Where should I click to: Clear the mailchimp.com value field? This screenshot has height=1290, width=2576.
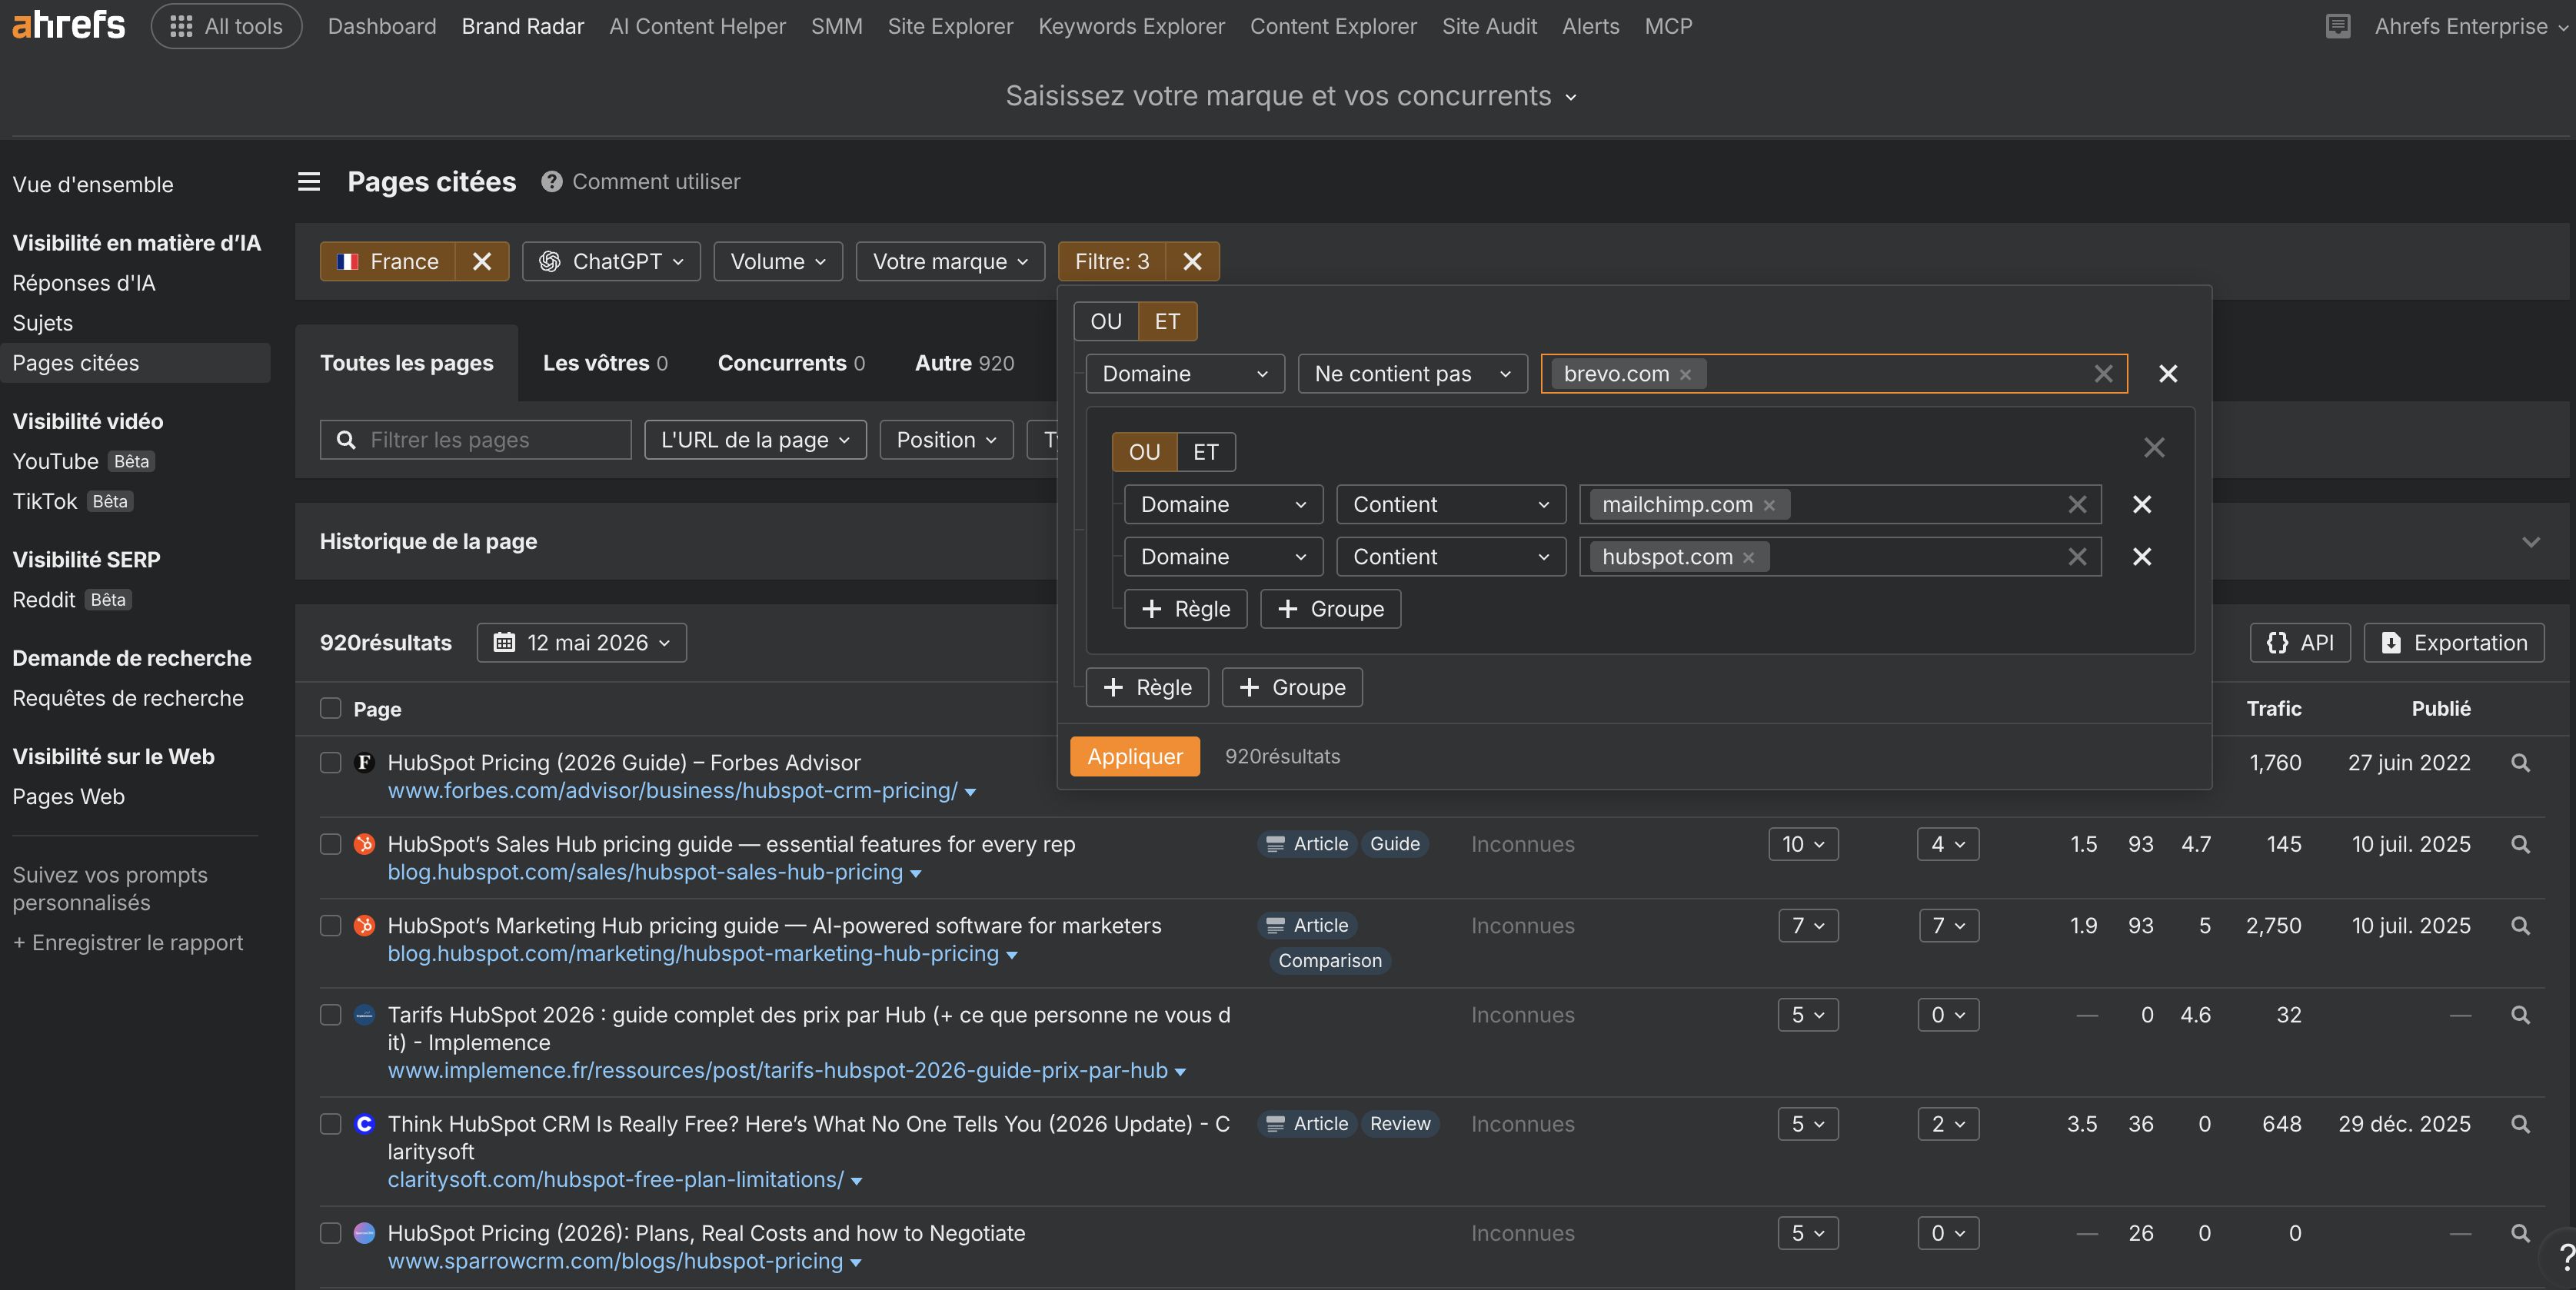point(2077,504)
